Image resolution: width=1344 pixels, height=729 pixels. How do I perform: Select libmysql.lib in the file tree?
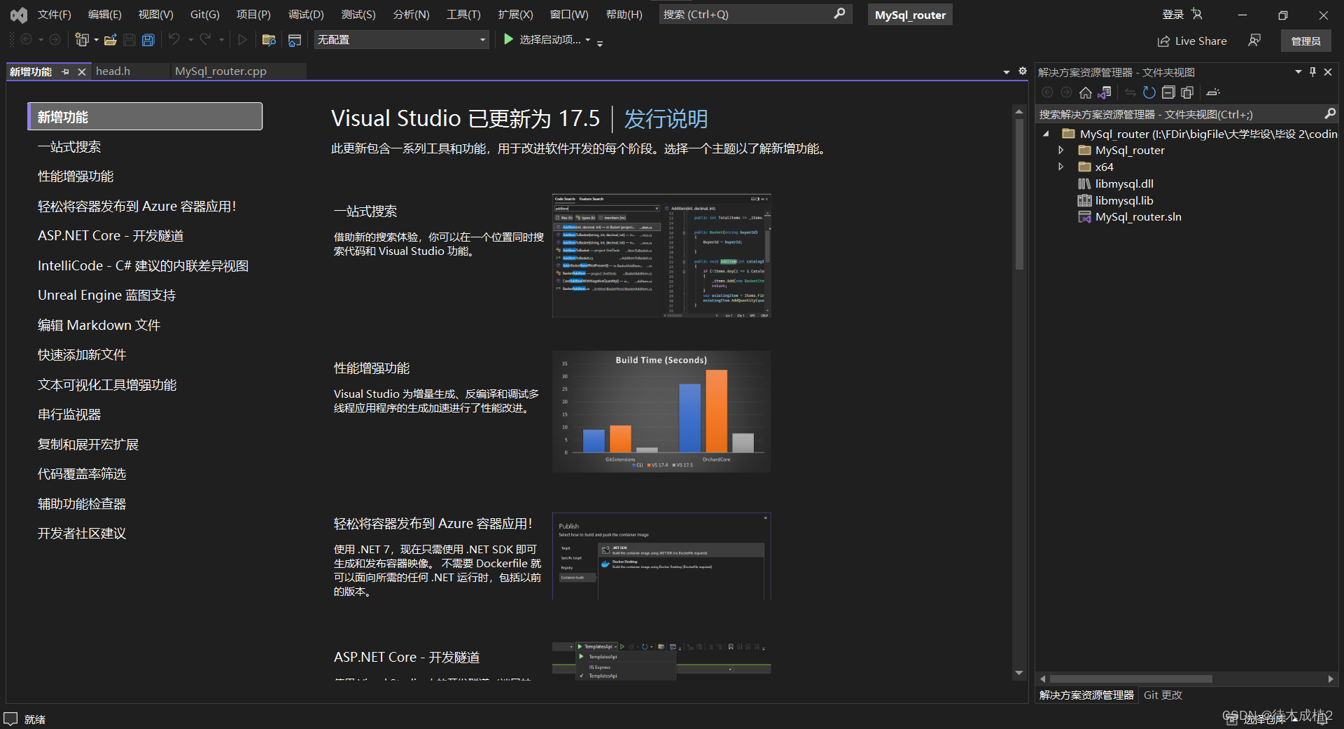click(1124, 200)
